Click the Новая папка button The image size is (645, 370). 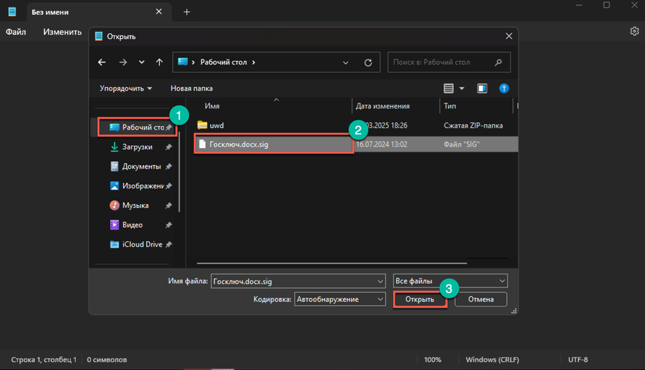pyautogui.click(x=192, y=88)
